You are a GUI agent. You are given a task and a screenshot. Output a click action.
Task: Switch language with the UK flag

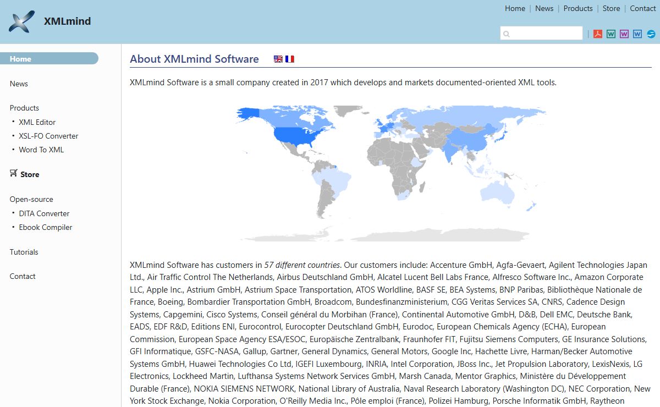278,59
